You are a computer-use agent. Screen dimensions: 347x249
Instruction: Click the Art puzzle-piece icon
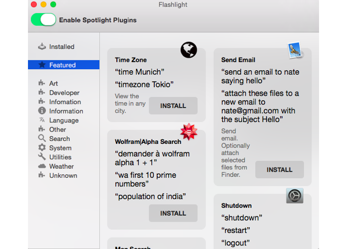[x=41, y=83]
